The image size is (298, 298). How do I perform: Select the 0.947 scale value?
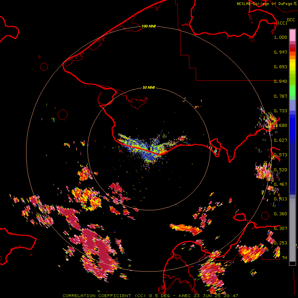point(280,52)
